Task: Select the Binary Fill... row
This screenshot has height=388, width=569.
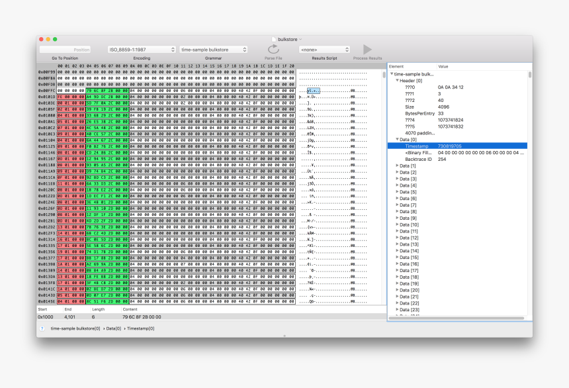Action: 458,152
